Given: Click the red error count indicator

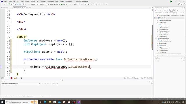Looking at the screenshot, I should coord(12,78).
